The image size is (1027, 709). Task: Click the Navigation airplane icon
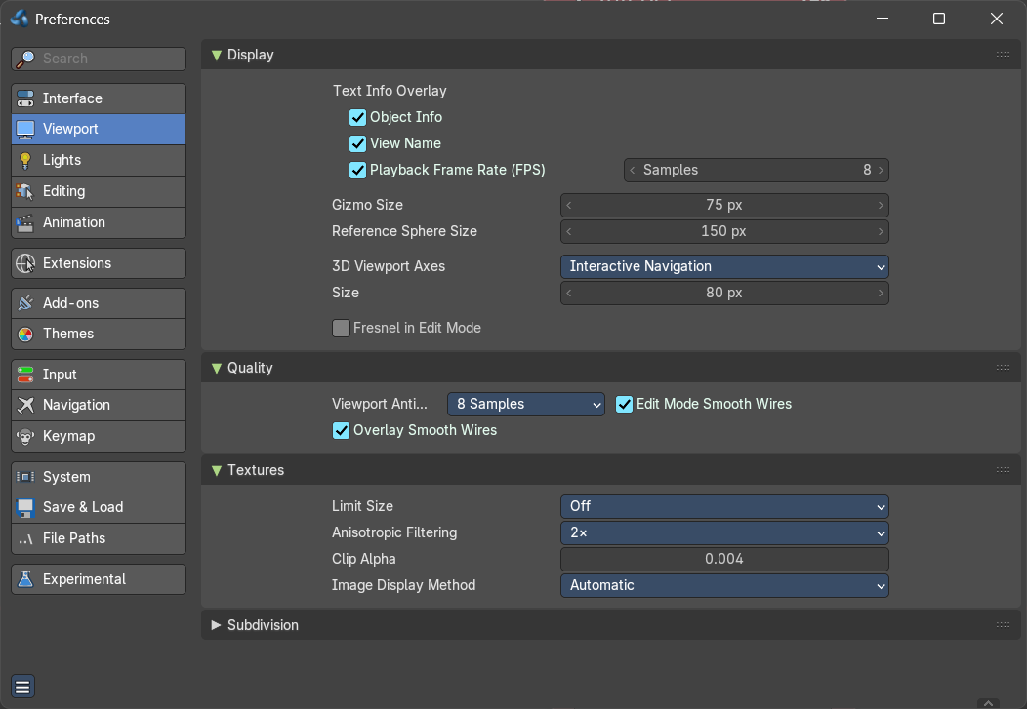click(24, 406)
